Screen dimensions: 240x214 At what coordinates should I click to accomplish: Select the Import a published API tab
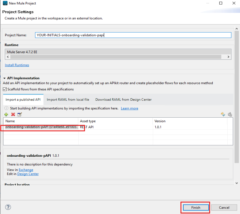pyautogui.click(x=23, y=100)
